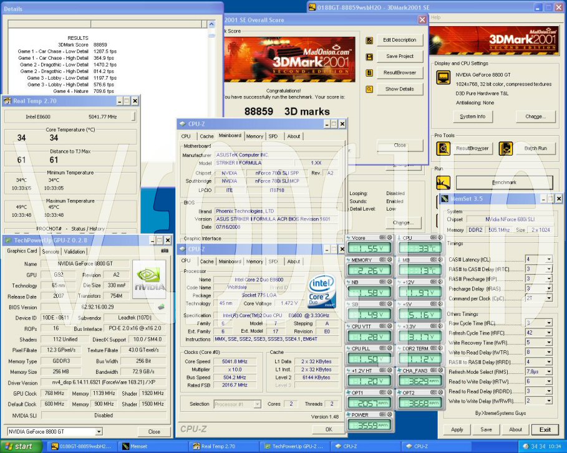Open settings icon on the POWER fan widget
Image resolution: width=567 pixels, height=453 pixels.
coord(382,415)
